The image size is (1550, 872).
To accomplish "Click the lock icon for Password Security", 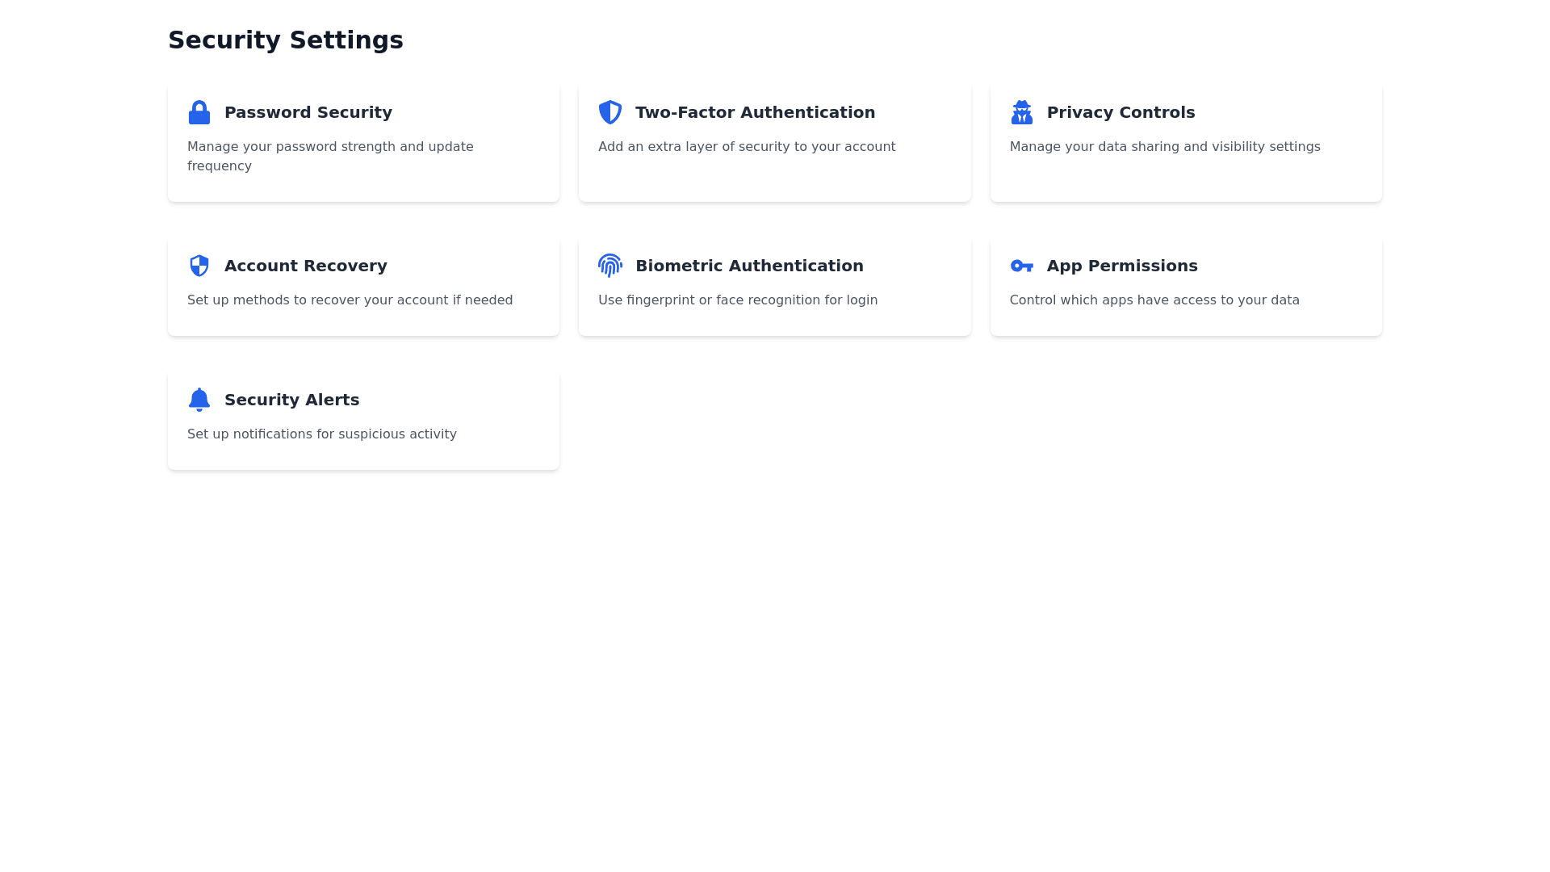I will (199, 112).
